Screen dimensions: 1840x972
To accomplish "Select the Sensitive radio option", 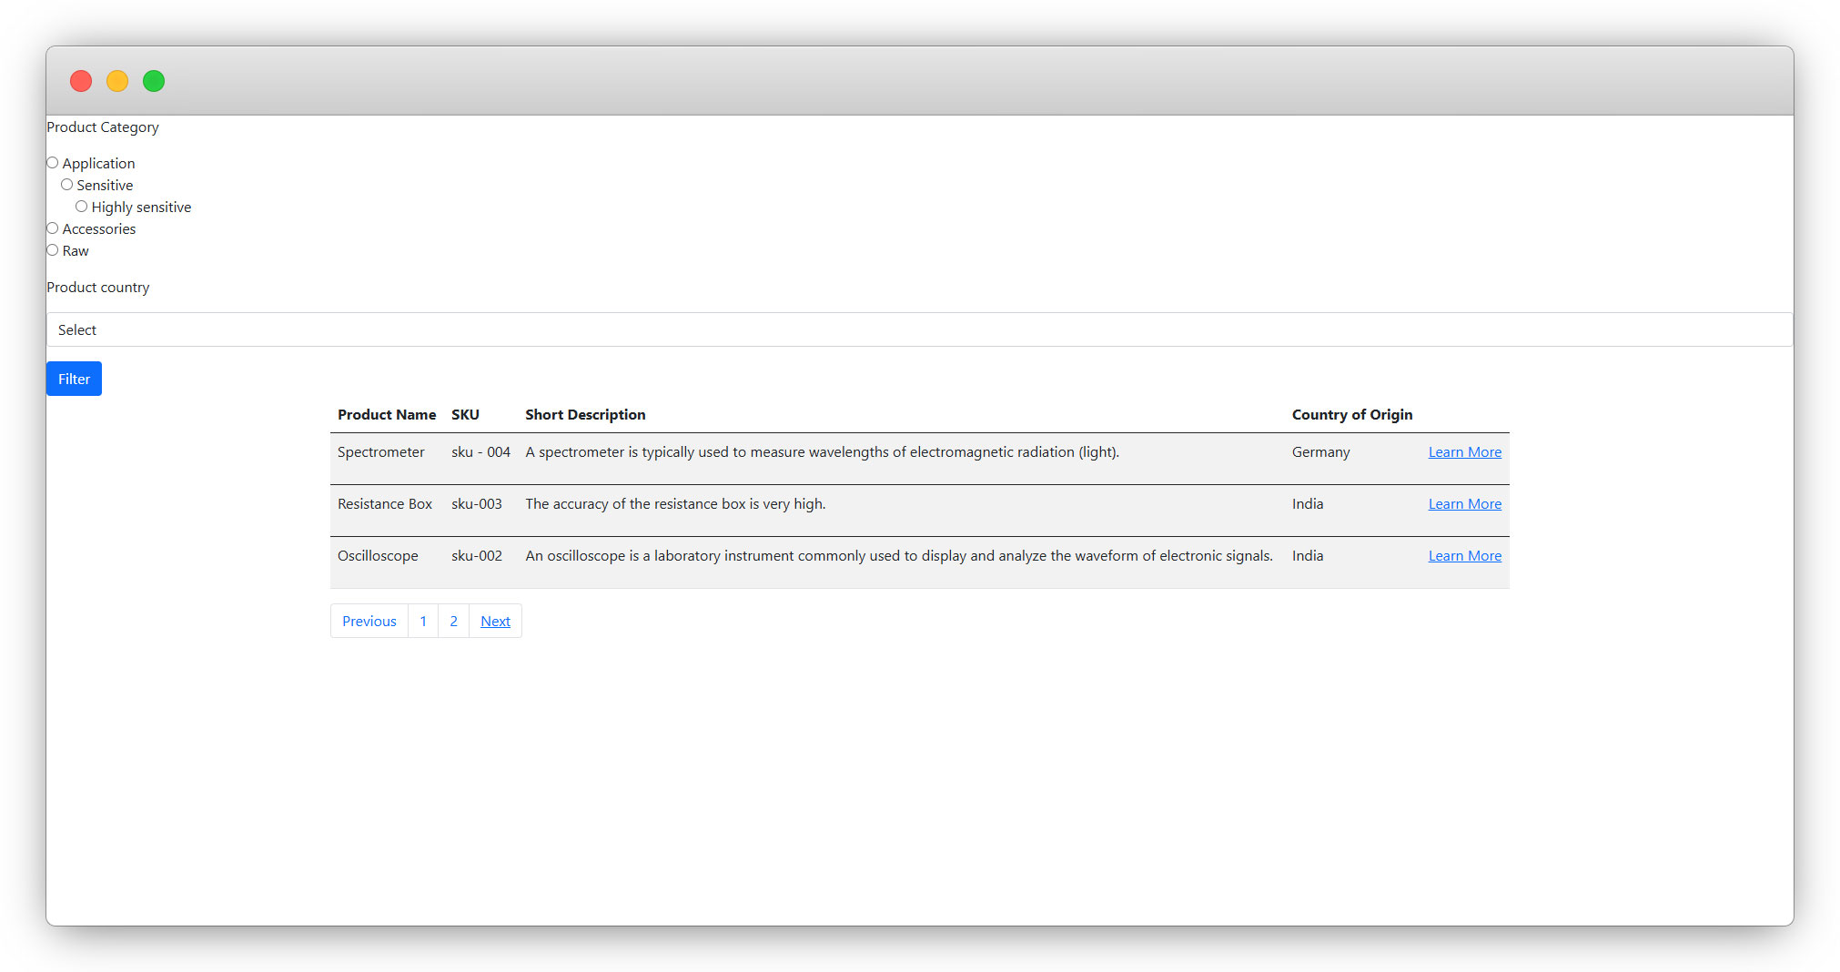I will click(x=67, y=185).
